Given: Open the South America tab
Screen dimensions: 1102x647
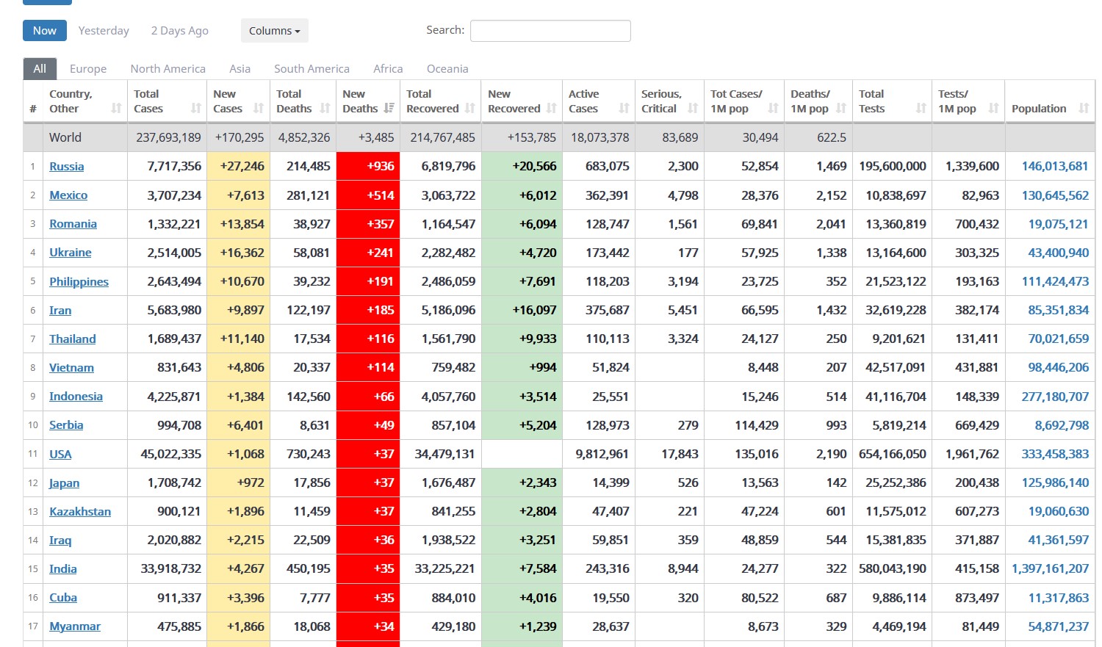Looking at the screenshot, I should point(311,69).
